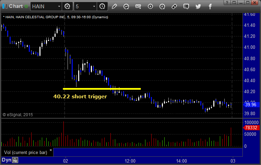The image size is (261, 165).
Task: Click the 40.20 price axis label
Action: tap(249, 91)
